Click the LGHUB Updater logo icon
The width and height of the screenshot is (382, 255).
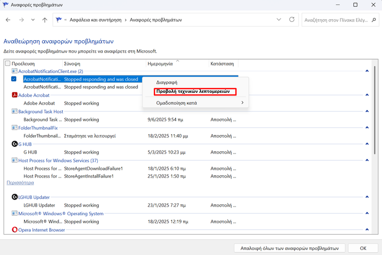[14, 197]
